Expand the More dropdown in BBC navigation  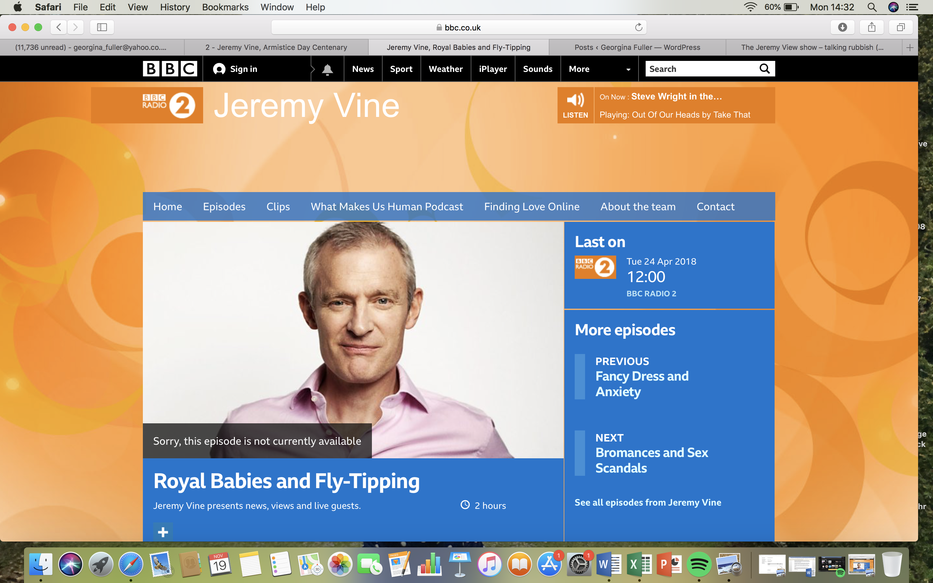[x=599, y=69]
